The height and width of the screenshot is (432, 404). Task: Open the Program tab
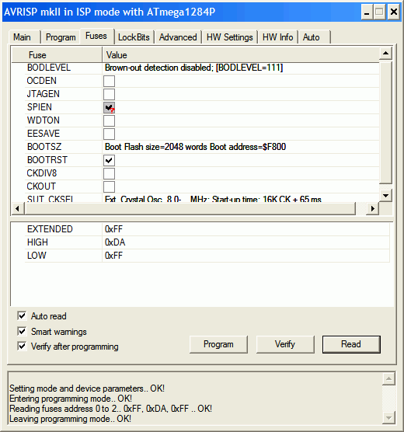tap(61, 37)
